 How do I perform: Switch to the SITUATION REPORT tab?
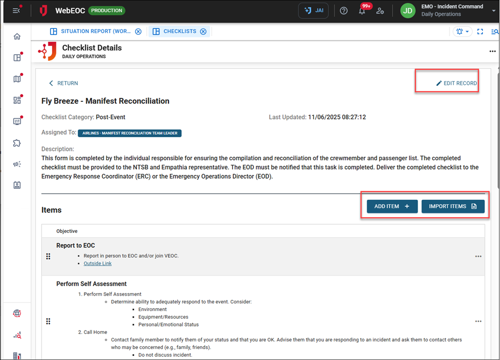(95, 31)
